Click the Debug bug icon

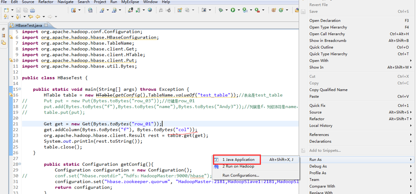(221, 10)
